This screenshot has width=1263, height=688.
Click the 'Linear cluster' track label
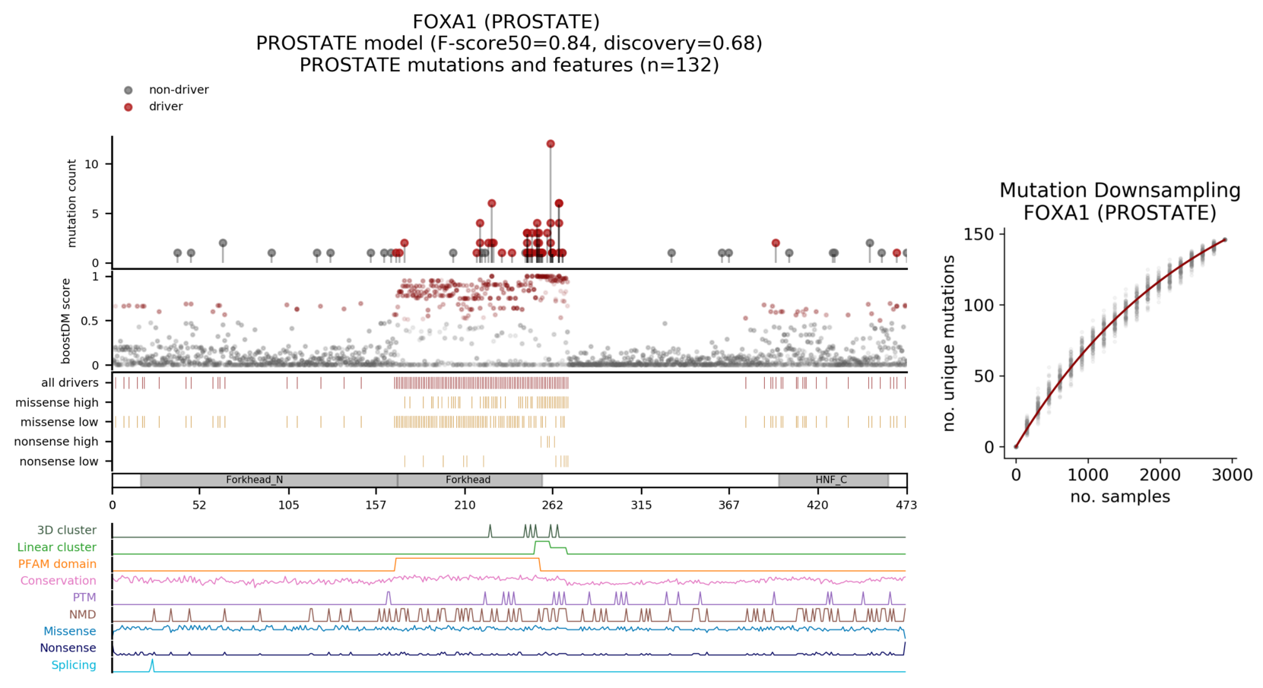(x=57, y=547)
